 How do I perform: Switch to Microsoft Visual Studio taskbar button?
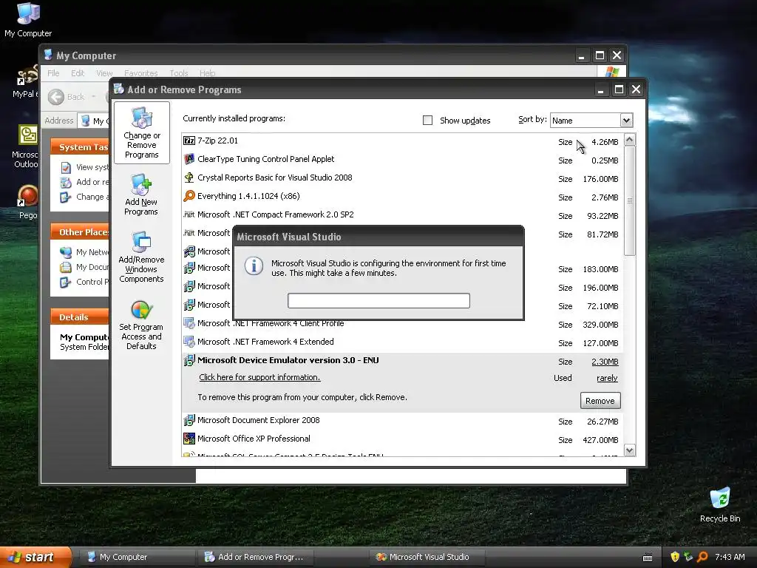pyautogui.click(x=427, y=557)
